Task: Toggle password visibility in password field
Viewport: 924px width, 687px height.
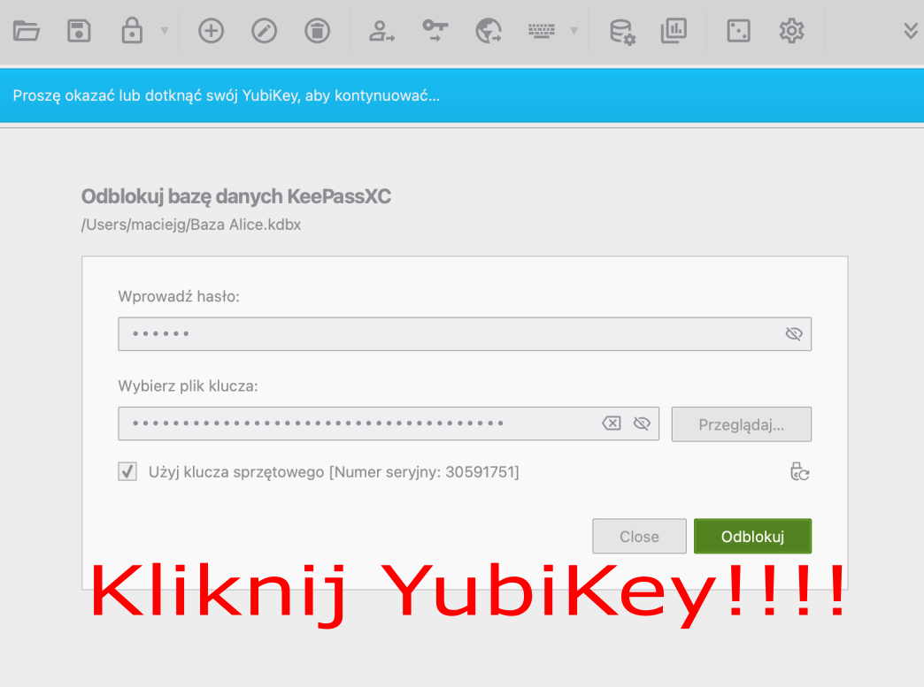Action: tap(793, 334)
